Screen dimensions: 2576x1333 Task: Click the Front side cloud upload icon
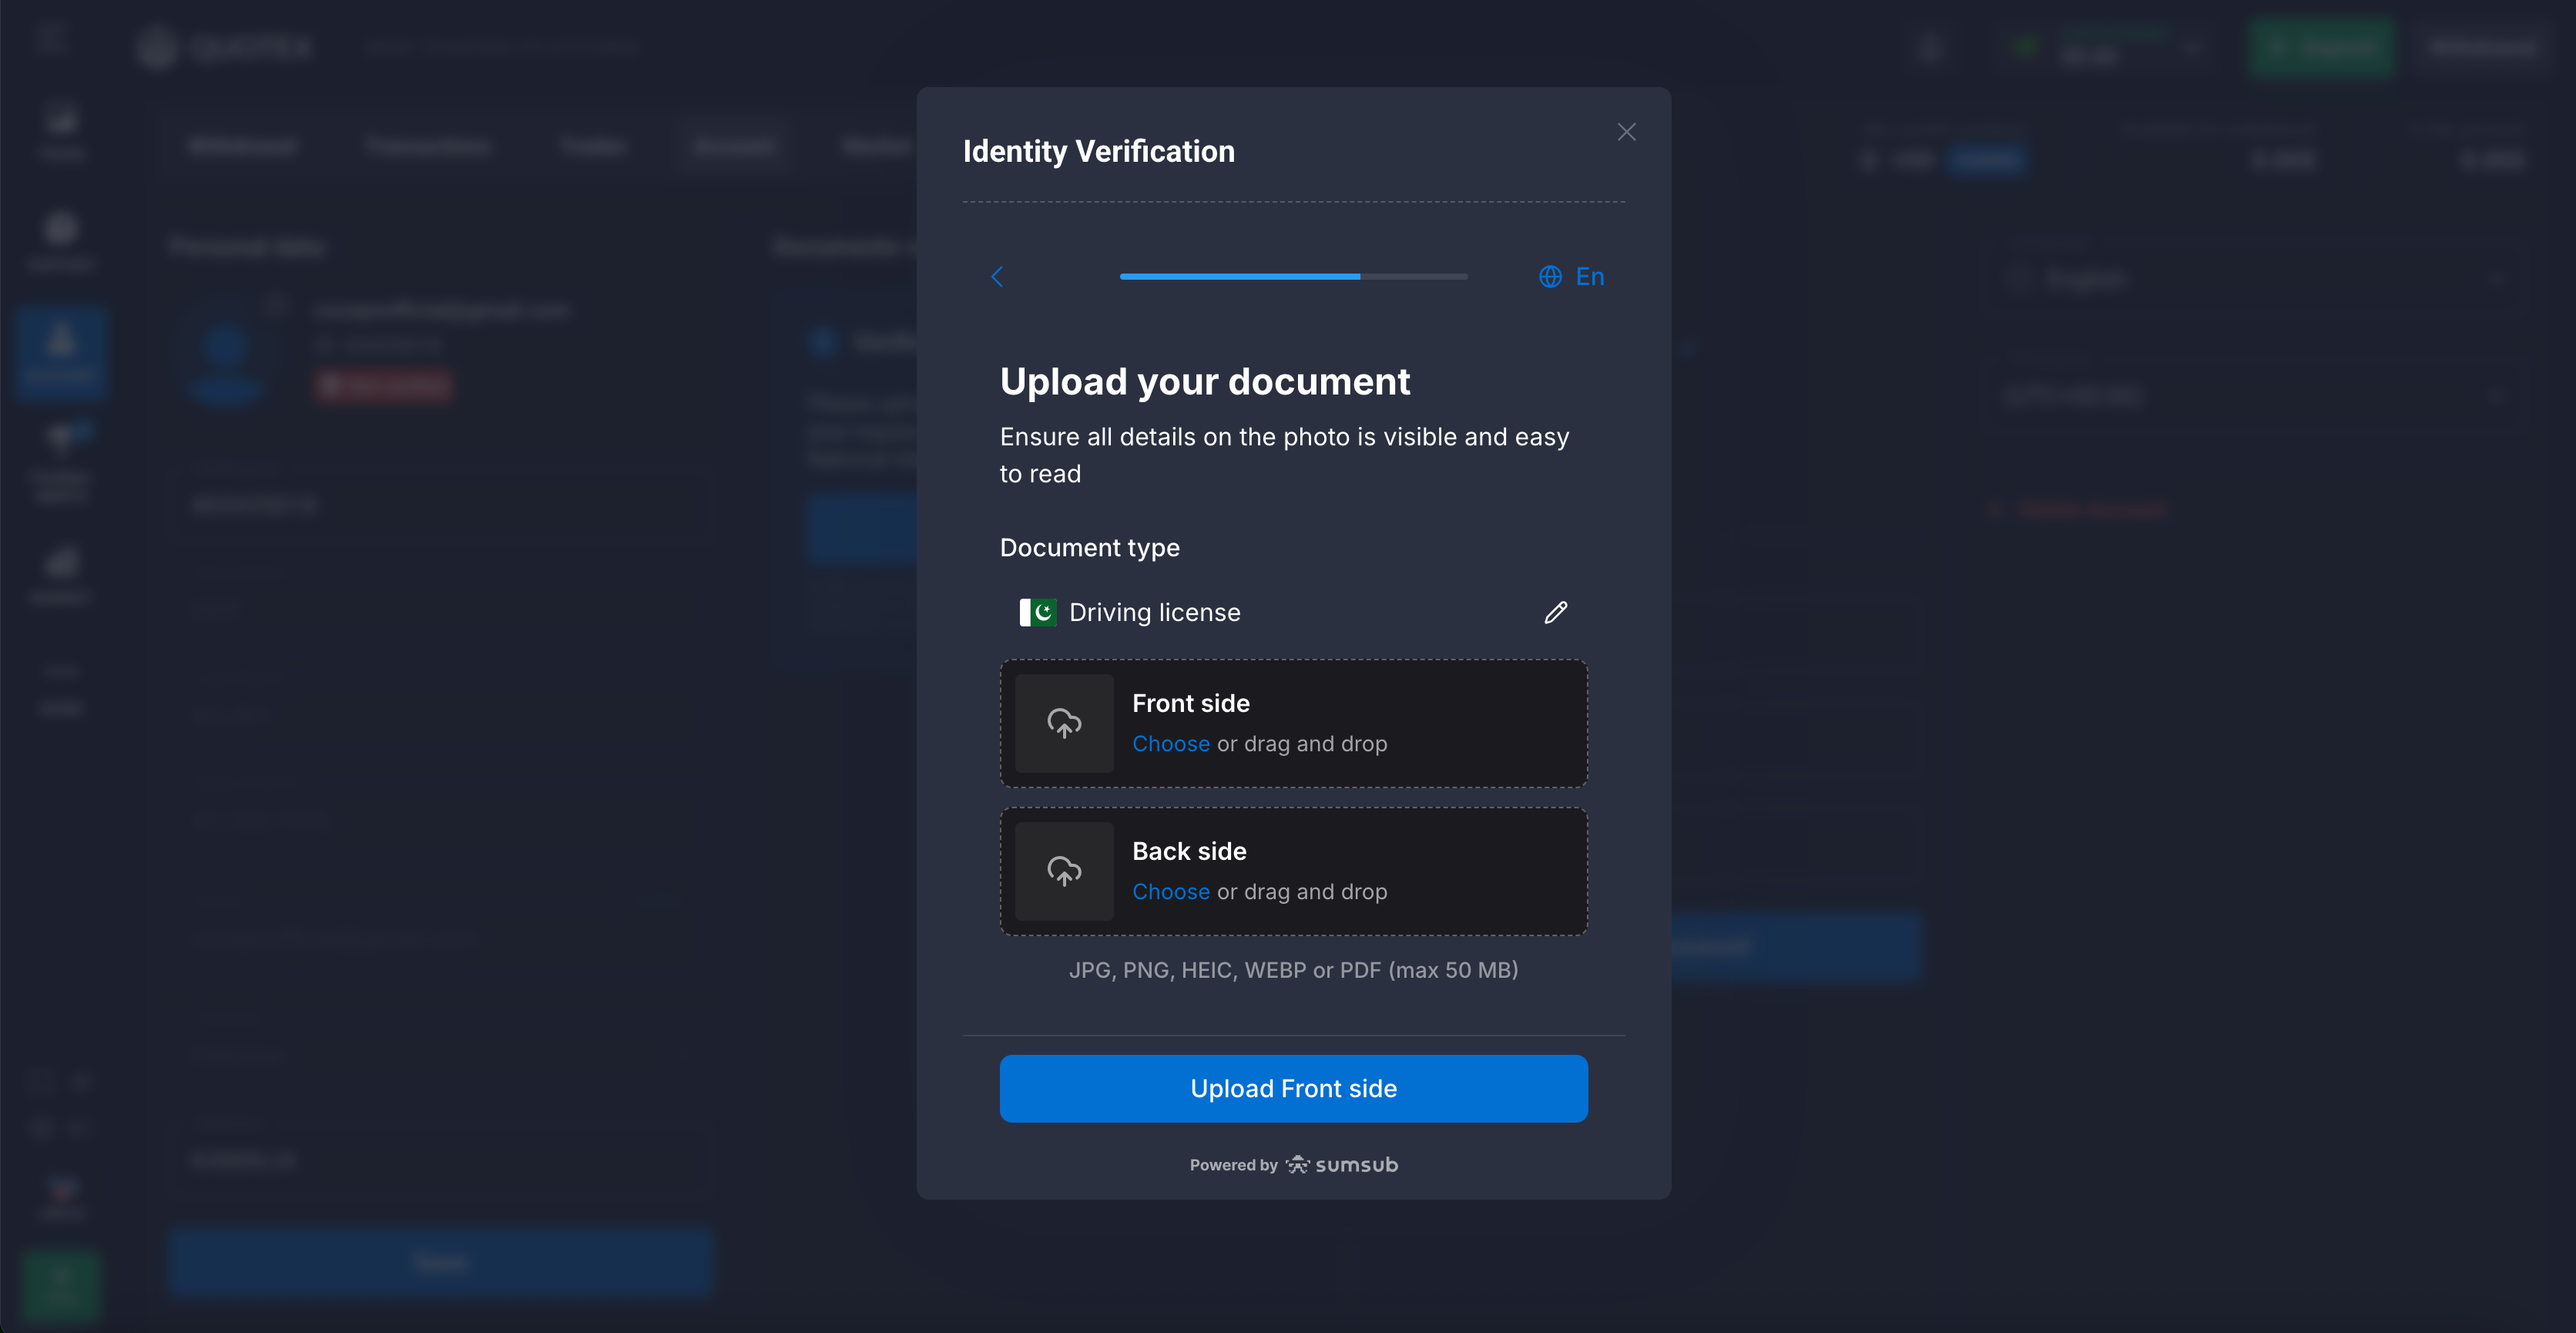[x=1064, y=723]
